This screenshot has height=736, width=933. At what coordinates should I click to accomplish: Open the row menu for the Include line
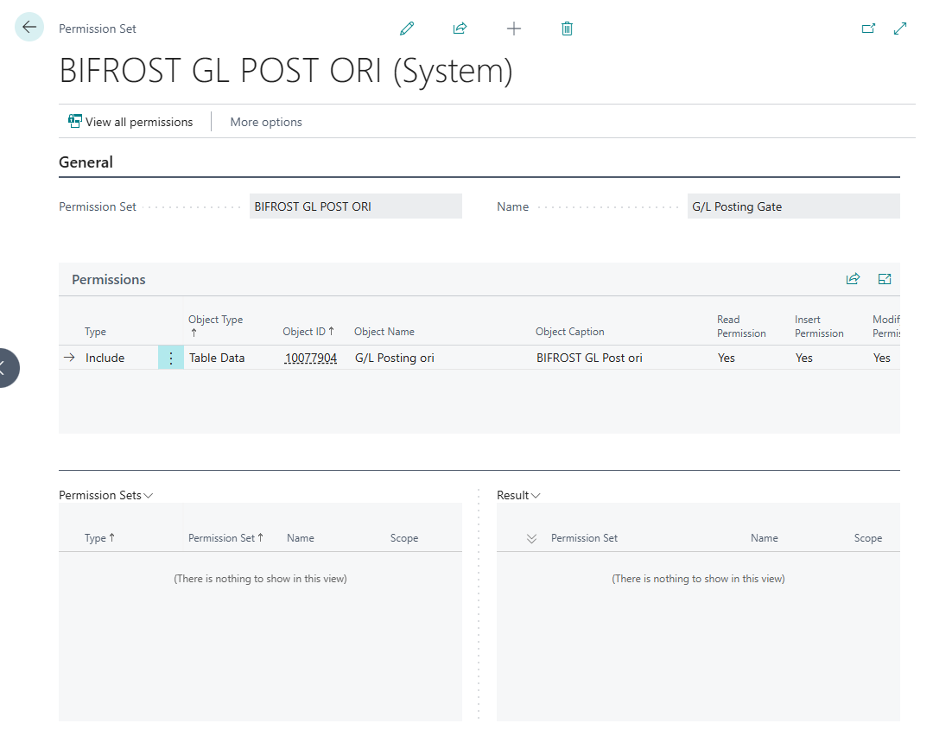coord(171,358)
